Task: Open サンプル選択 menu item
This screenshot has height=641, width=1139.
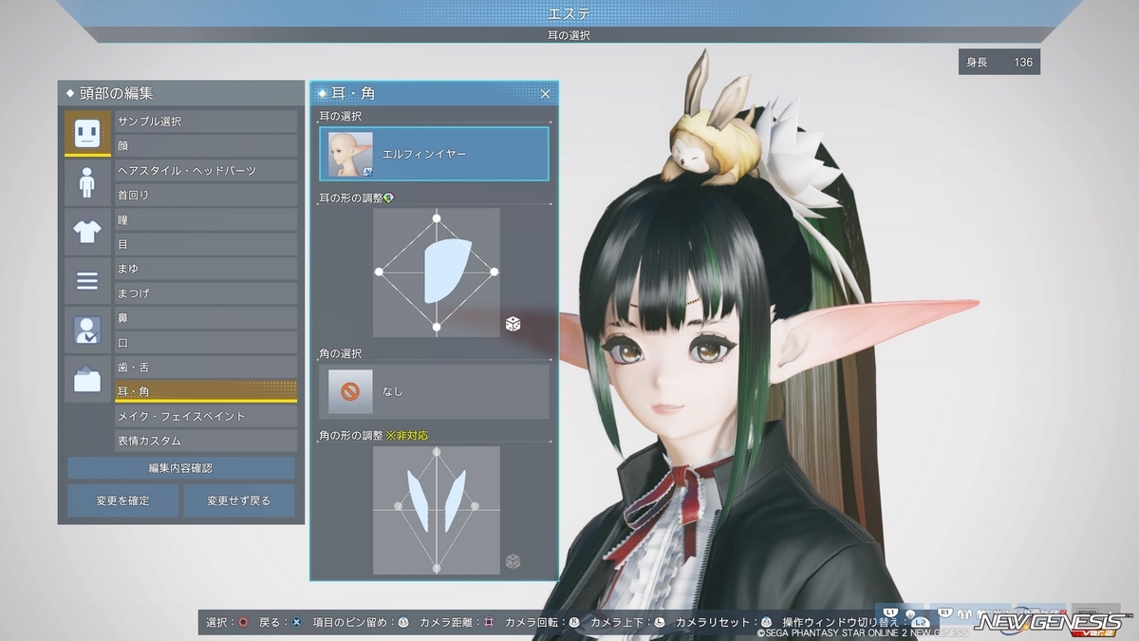Action: (206, 122)
